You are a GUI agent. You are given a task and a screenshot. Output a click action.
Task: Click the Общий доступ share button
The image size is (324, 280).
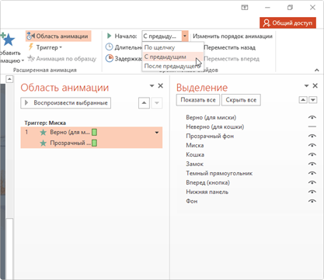point(287,23)
